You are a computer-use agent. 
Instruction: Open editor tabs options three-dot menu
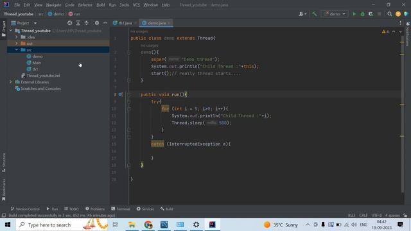[x=400, y=23]
